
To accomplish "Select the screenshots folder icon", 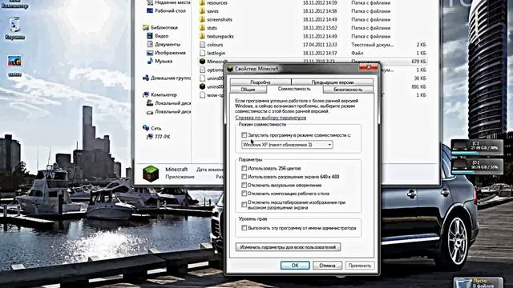I will pyautogui.click(x=202, y=19).
